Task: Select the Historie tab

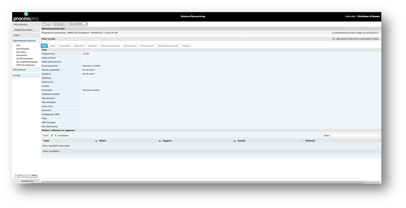Action: (186, 46)
